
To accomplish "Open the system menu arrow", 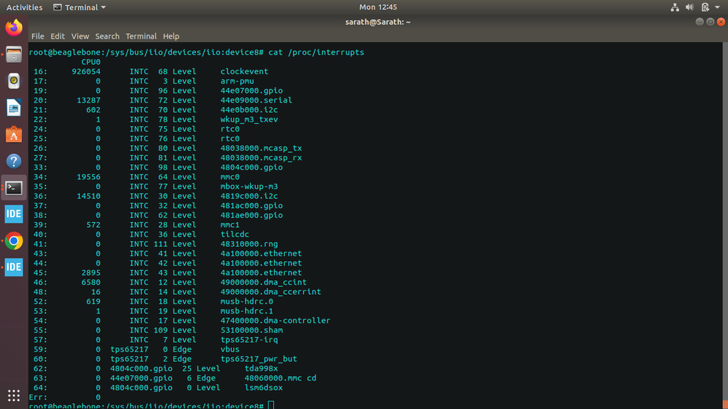I will pyautogui.click(x=717, y=7).
